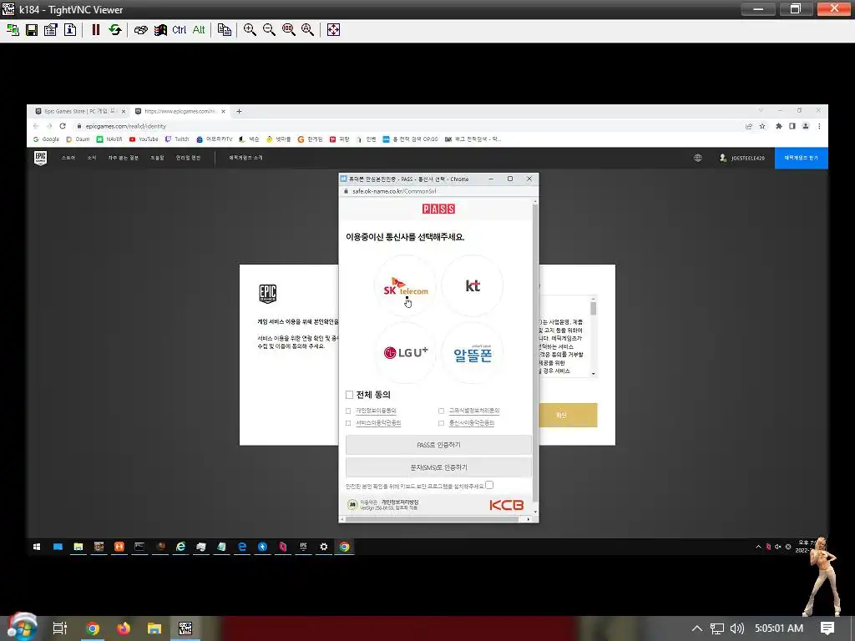The width and height of the screenshot is (855, 641).
Task: Click the KCB logo in the popup footer
Action: [507, 505]
